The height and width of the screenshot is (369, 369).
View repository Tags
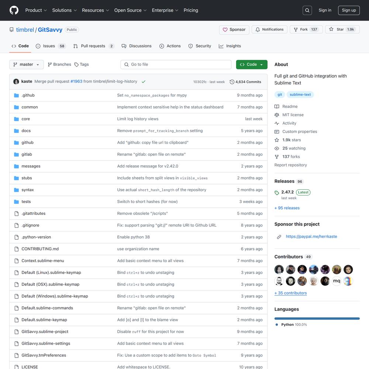82,65
